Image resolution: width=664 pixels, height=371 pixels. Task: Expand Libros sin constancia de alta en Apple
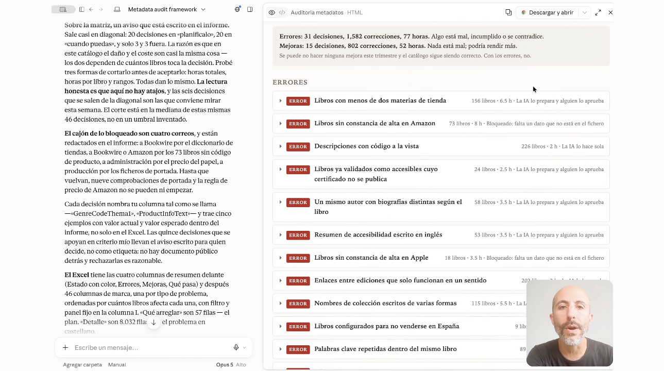tap(441, 258)
